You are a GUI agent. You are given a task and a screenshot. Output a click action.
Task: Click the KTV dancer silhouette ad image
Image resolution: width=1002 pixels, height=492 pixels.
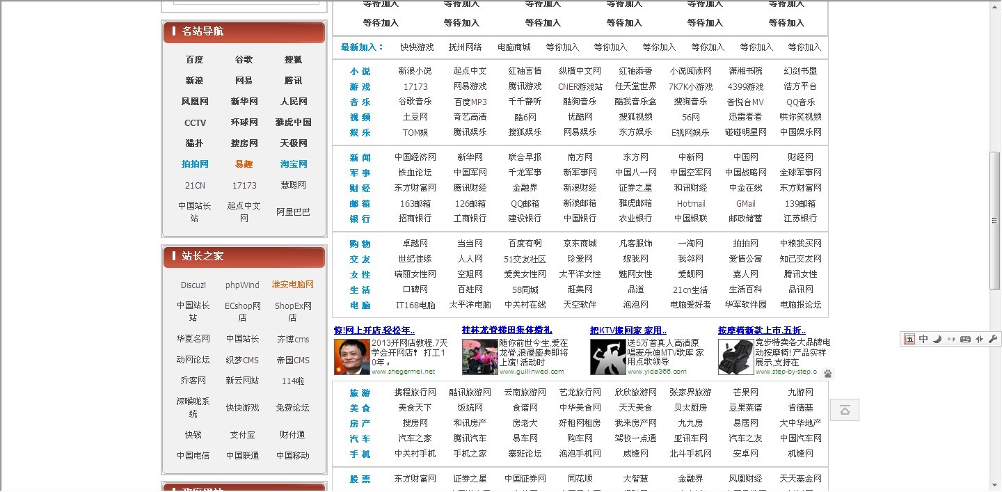click(x=607, y=356)
